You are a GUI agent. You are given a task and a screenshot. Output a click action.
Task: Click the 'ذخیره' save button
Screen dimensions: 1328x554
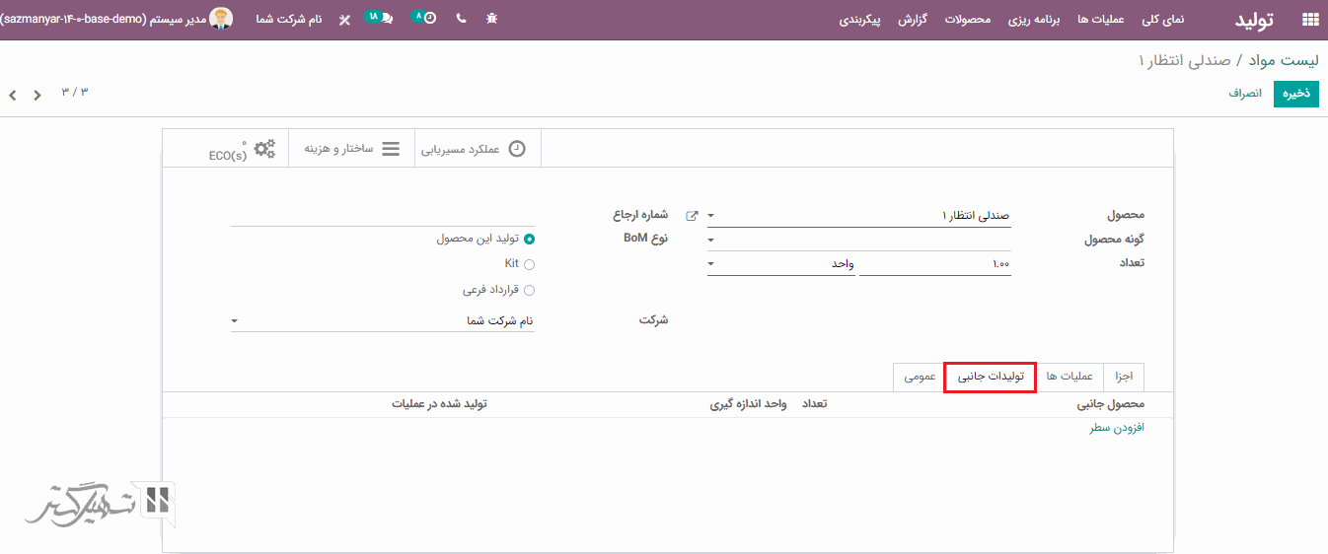coord(1295,94)
